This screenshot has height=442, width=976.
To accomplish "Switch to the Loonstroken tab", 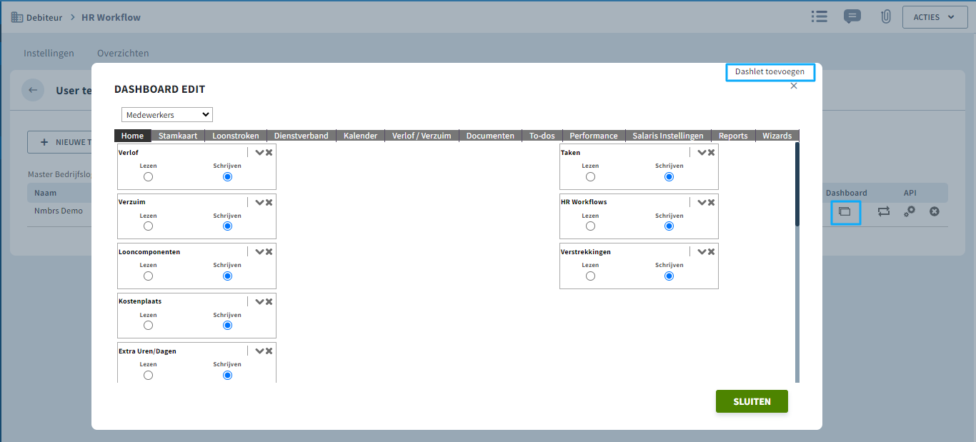I will coord(236,136).
